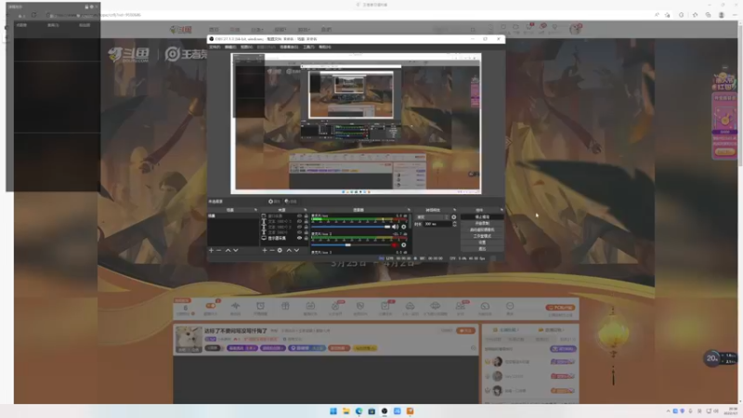Pop out the Scenes dock via header icon
Viewport: 743px width, 418px height.
256,210
